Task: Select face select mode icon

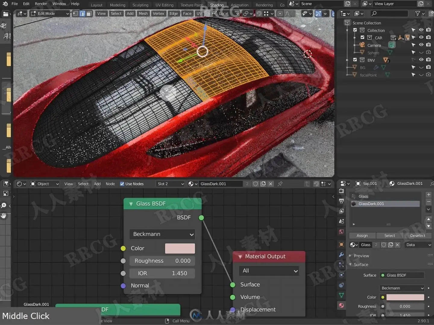Action: [x=89, y=14]
